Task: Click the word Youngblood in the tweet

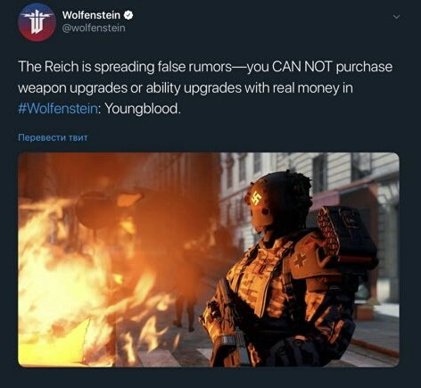Action: tap(143, 109)
